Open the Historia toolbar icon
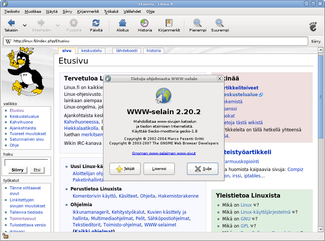Screen dimensions: 325x241 coord(145,23)
